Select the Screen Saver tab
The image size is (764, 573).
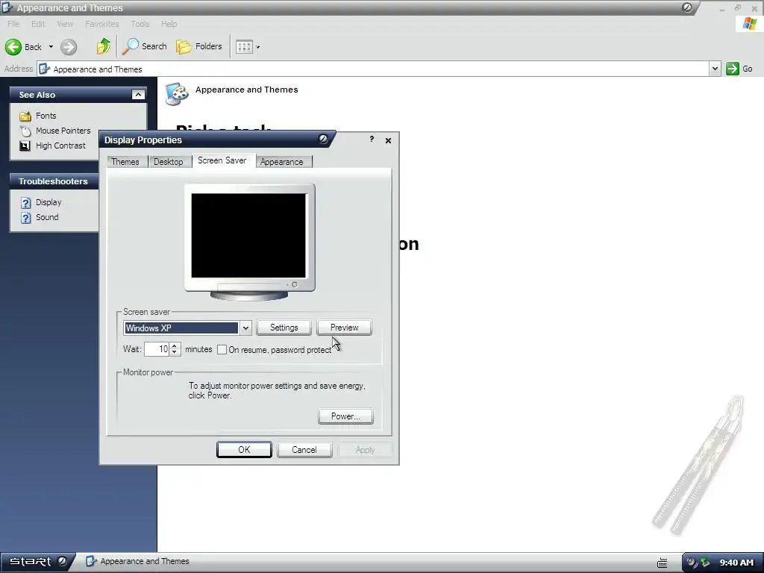click(x=222, y=160)
